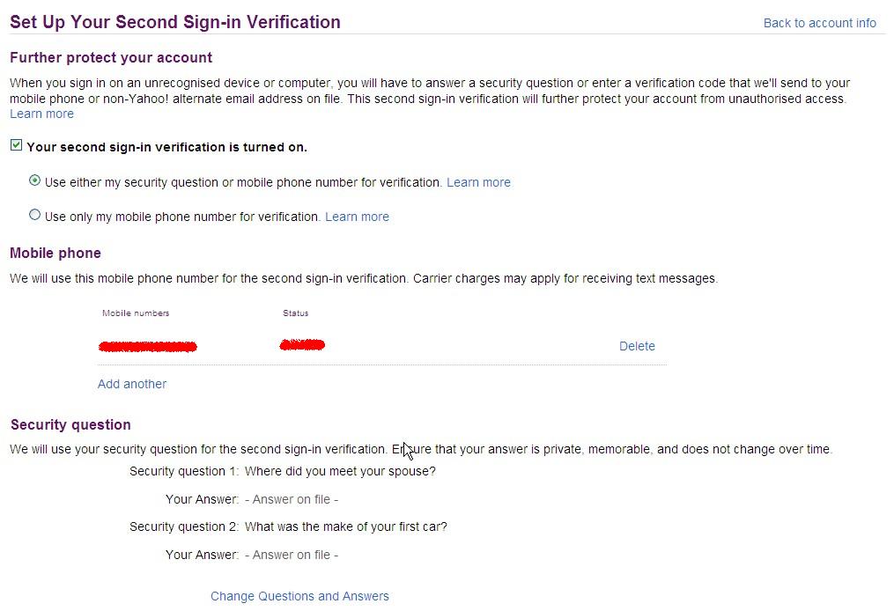Click the redacted status value
The width and height of the screenshot is (894, 611).
[302, 345]
